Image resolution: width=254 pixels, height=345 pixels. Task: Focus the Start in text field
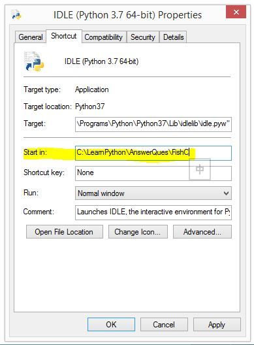coord(153,153)
